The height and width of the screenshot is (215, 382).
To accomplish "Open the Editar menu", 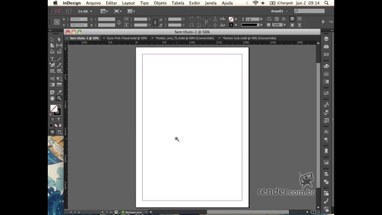I will click(112, 3).
